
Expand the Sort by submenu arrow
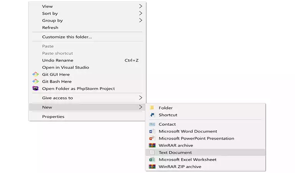click(x=141, y=13)
